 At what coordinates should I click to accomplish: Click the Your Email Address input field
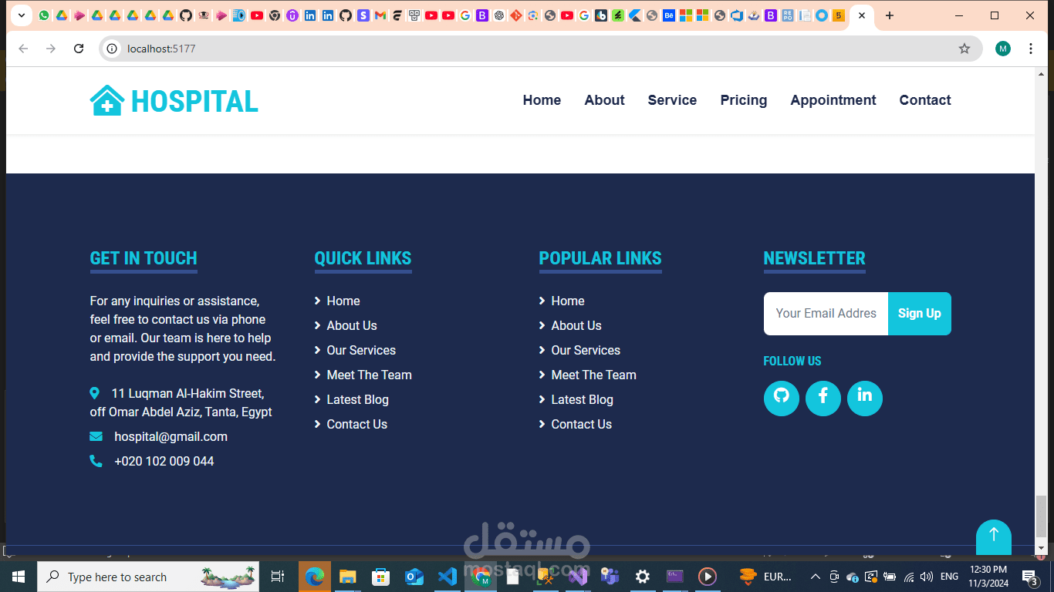826,314
